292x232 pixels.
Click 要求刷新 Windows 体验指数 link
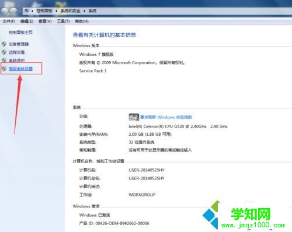pos(166,117)
